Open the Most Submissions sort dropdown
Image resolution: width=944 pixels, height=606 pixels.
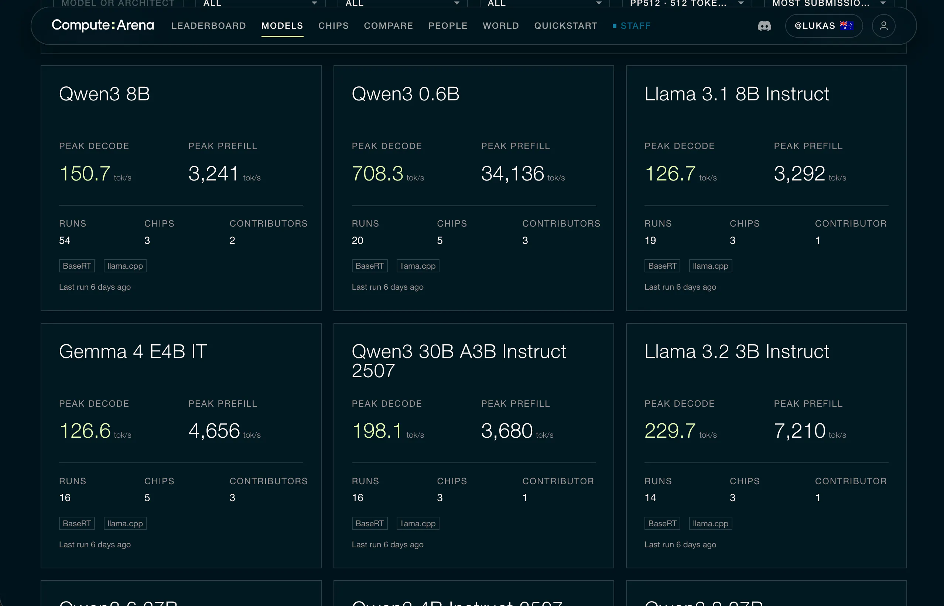coord(829,4)
